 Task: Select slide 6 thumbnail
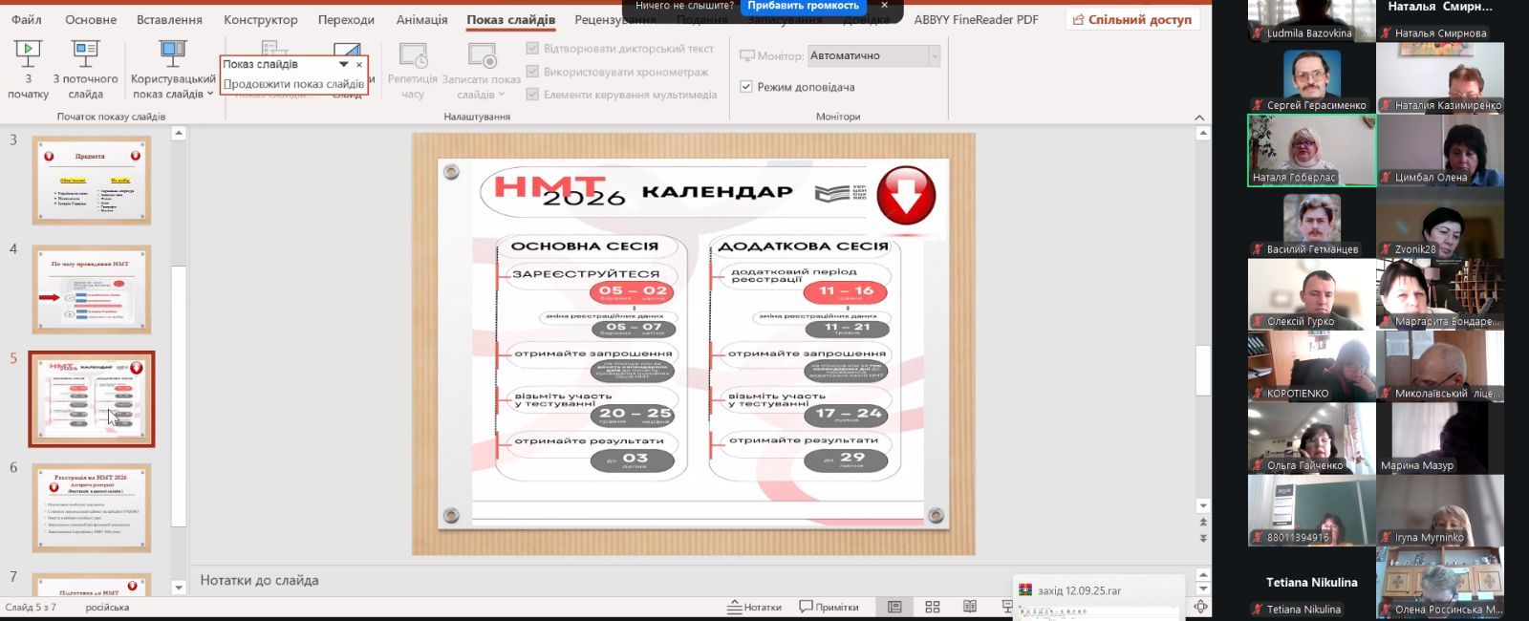point(92,507)
